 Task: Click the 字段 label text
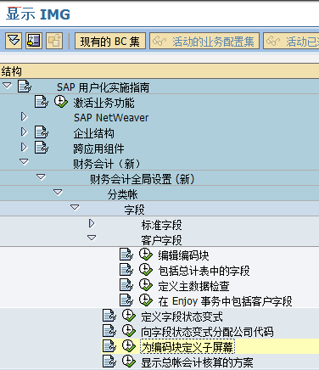pos(134,210)
